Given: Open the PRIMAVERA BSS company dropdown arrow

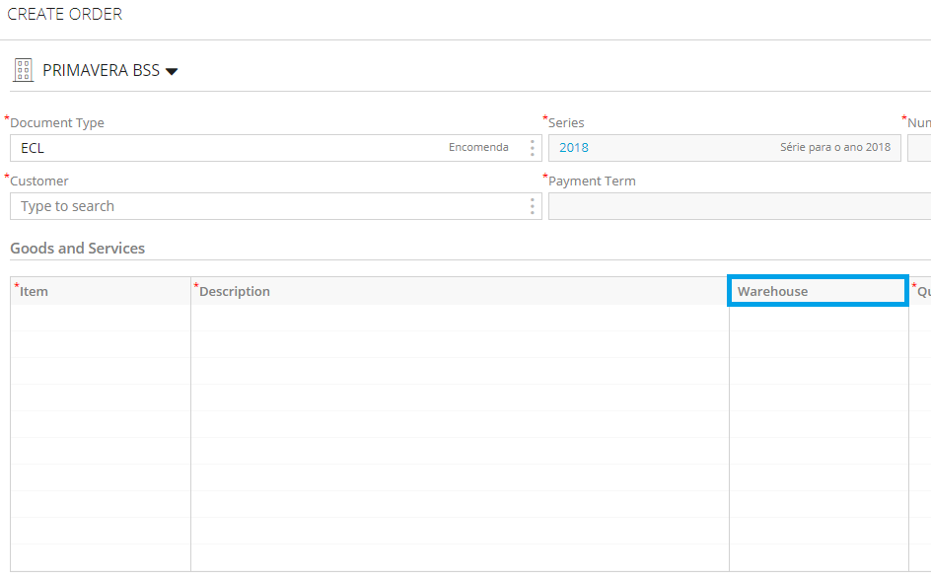Looking at the screenshot, I should coord(172,71).
